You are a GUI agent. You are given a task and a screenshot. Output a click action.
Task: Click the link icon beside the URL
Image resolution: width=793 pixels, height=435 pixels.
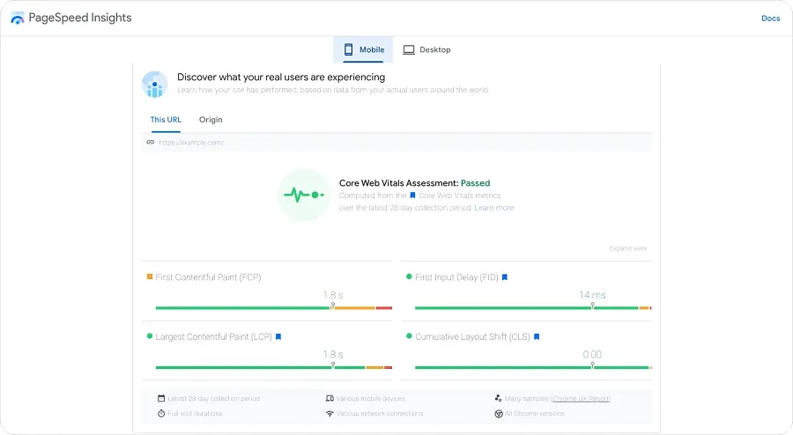click(x=150, y=143)
